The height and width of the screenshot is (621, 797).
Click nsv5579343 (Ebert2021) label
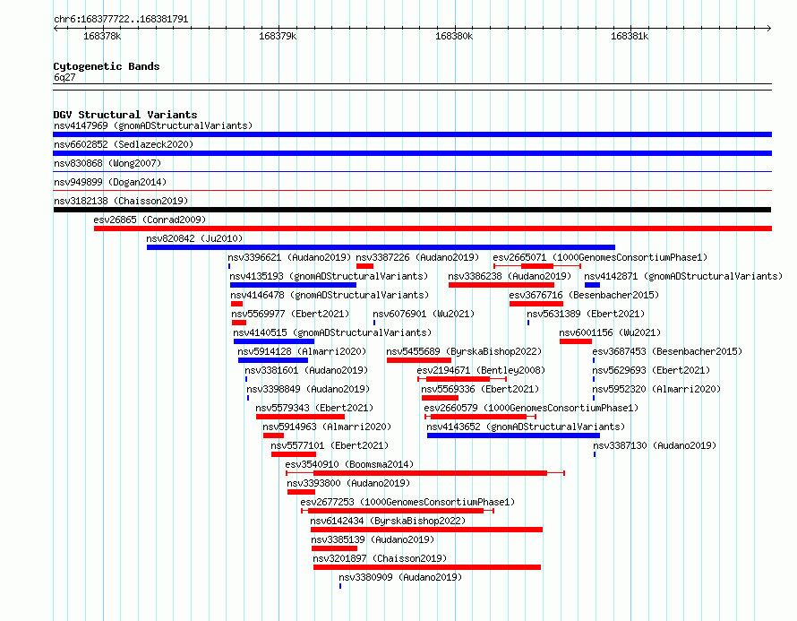pyautogui.click(x=314, y=408)
